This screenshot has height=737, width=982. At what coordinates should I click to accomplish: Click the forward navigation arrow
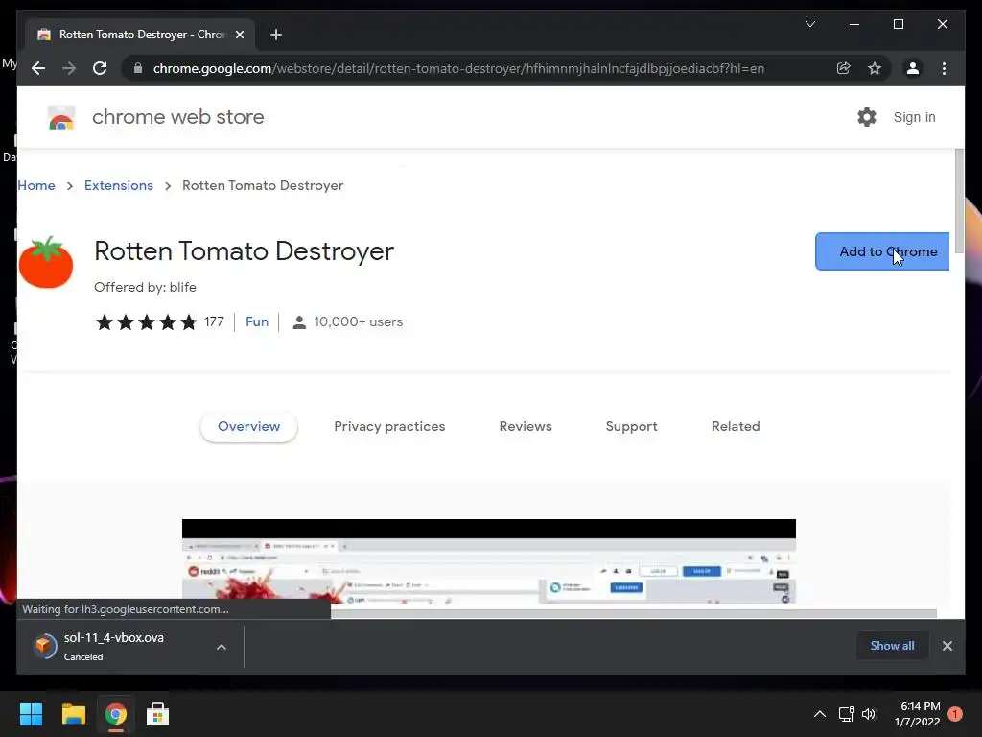click(x=69, y=68)
